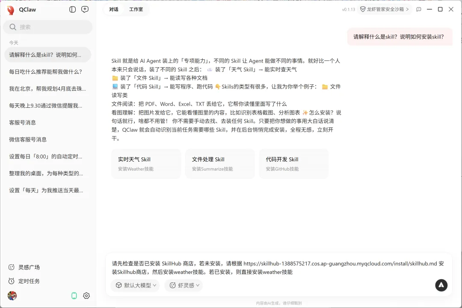
Task: Select the 文件处理 Skill card
Action: 220,164
